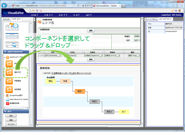Click the logout door icon at top right
This screenshot has width=185, height=135.
click(x=180, y=11)
